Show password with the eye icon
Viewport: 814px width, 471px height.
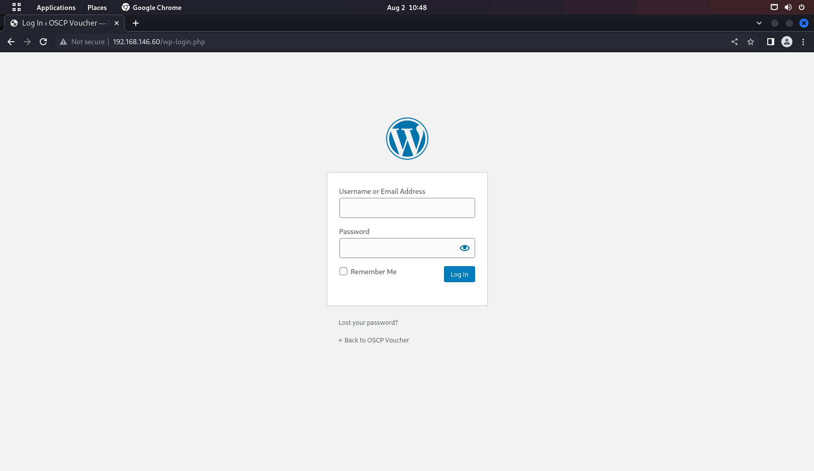[465, 248]
